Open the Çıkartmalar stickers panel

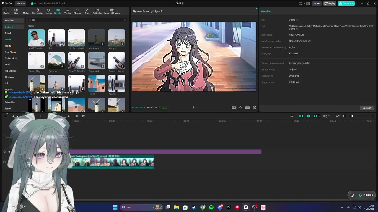tap(37, 11)
